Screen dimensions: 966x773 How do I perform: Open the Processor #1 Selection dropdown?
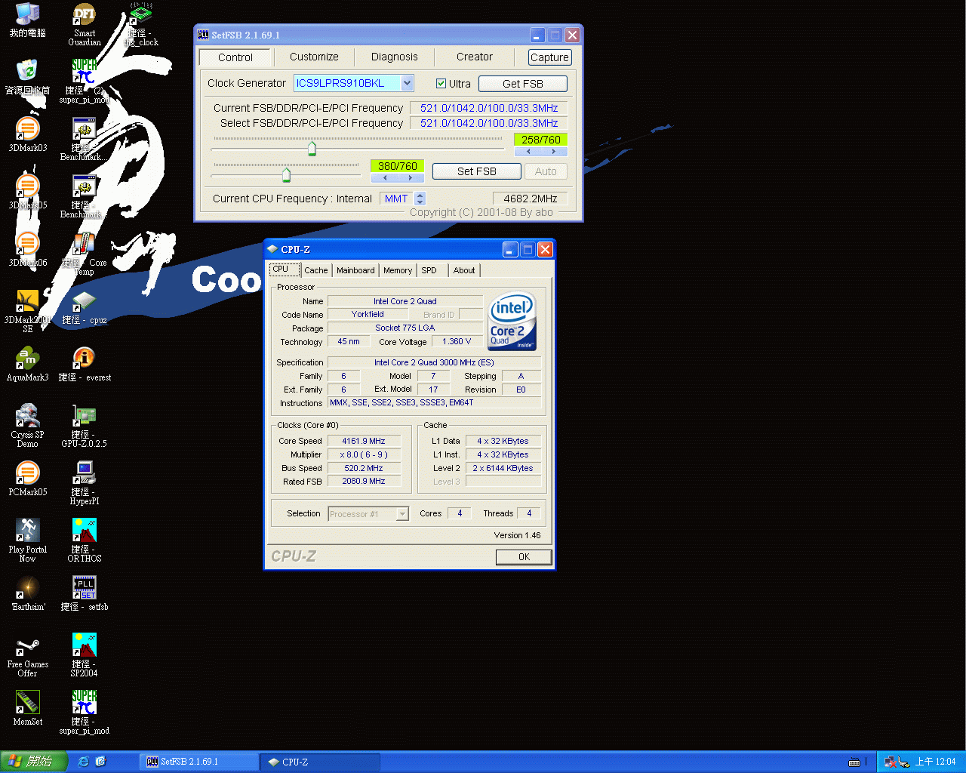[x=402, y=514]
